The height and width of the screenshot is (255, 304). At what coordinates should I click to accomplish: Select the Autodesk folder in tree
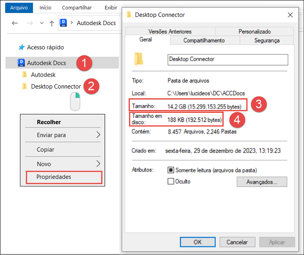(43, 75)
